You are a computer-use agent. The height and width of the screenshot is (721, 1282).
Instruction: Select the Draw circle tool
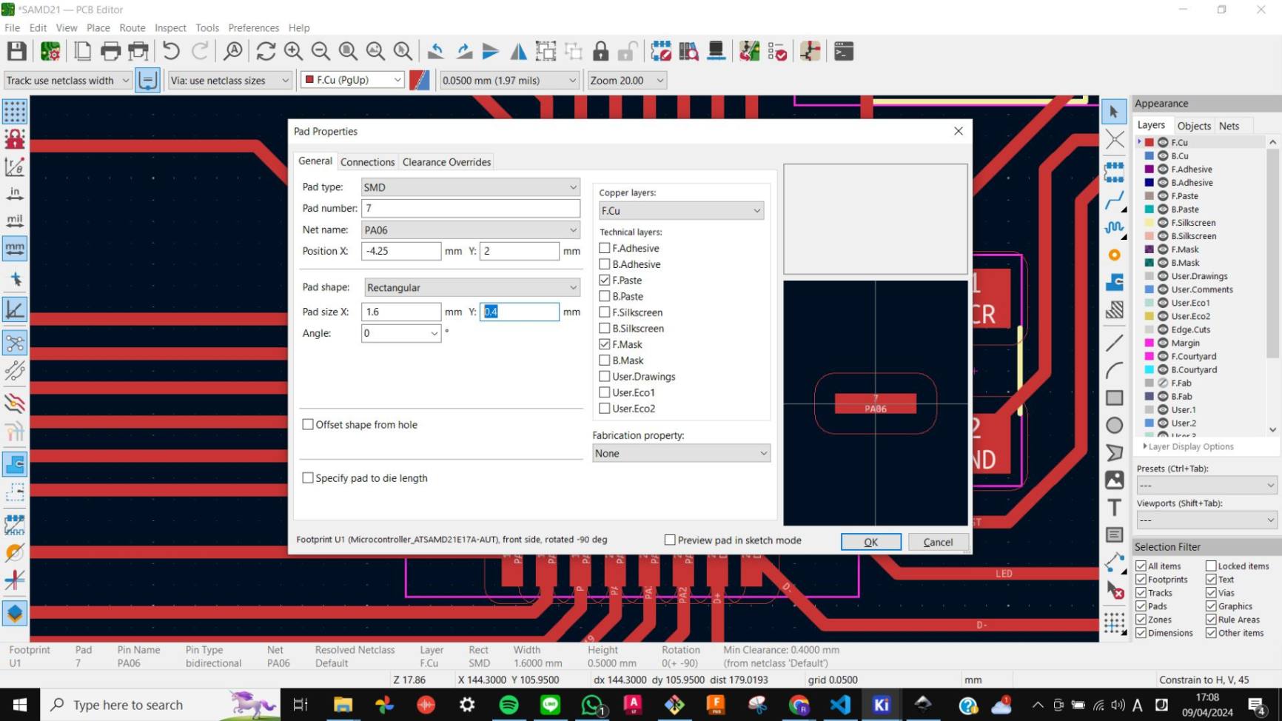pyautogui.click(x=1114, y=426)
